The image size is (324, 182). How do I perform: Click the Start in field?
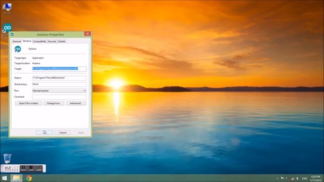pyautogui.click(x=59, y=78)
